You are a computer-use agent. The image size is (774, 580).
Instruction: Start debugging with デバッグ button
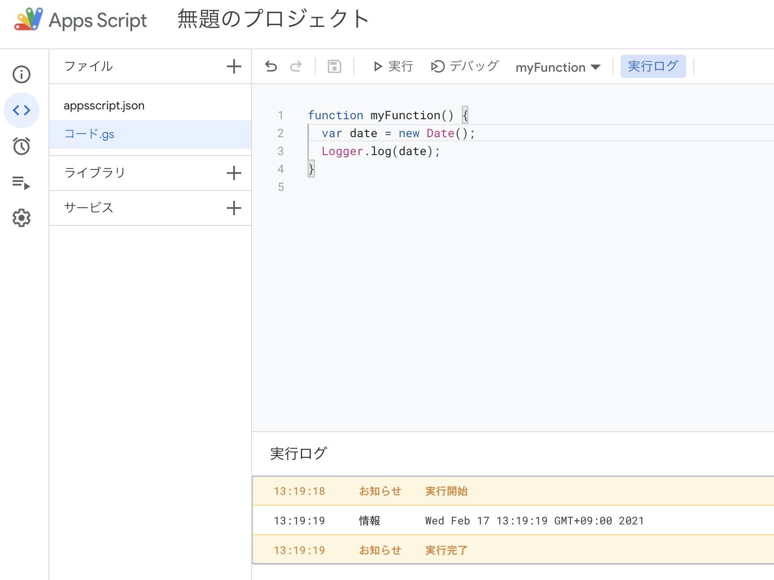click(465, 67)
